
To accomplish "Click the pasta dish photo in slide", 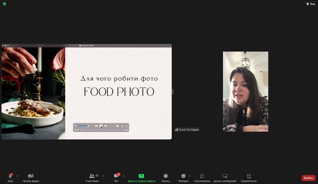I will point(33,93).
